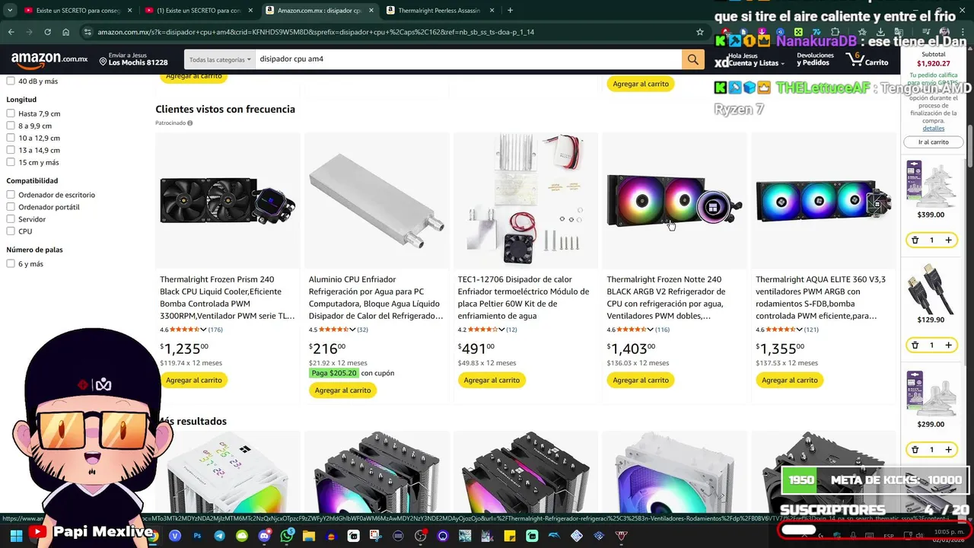Reload the page using the refresh icon
The width and height of the screenshot is (974, 548).
point(47,32)
